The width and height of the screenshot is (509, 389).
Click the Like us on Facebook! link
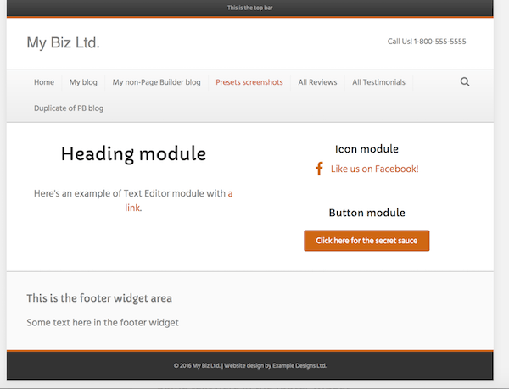tap(374, 169)
